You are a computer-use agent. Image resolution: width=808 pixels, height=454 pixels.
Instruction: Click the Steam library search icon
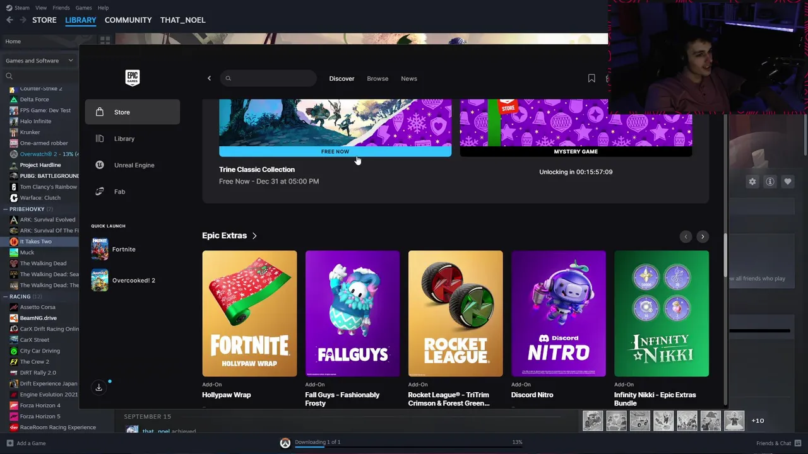click(x=9, y=76)
